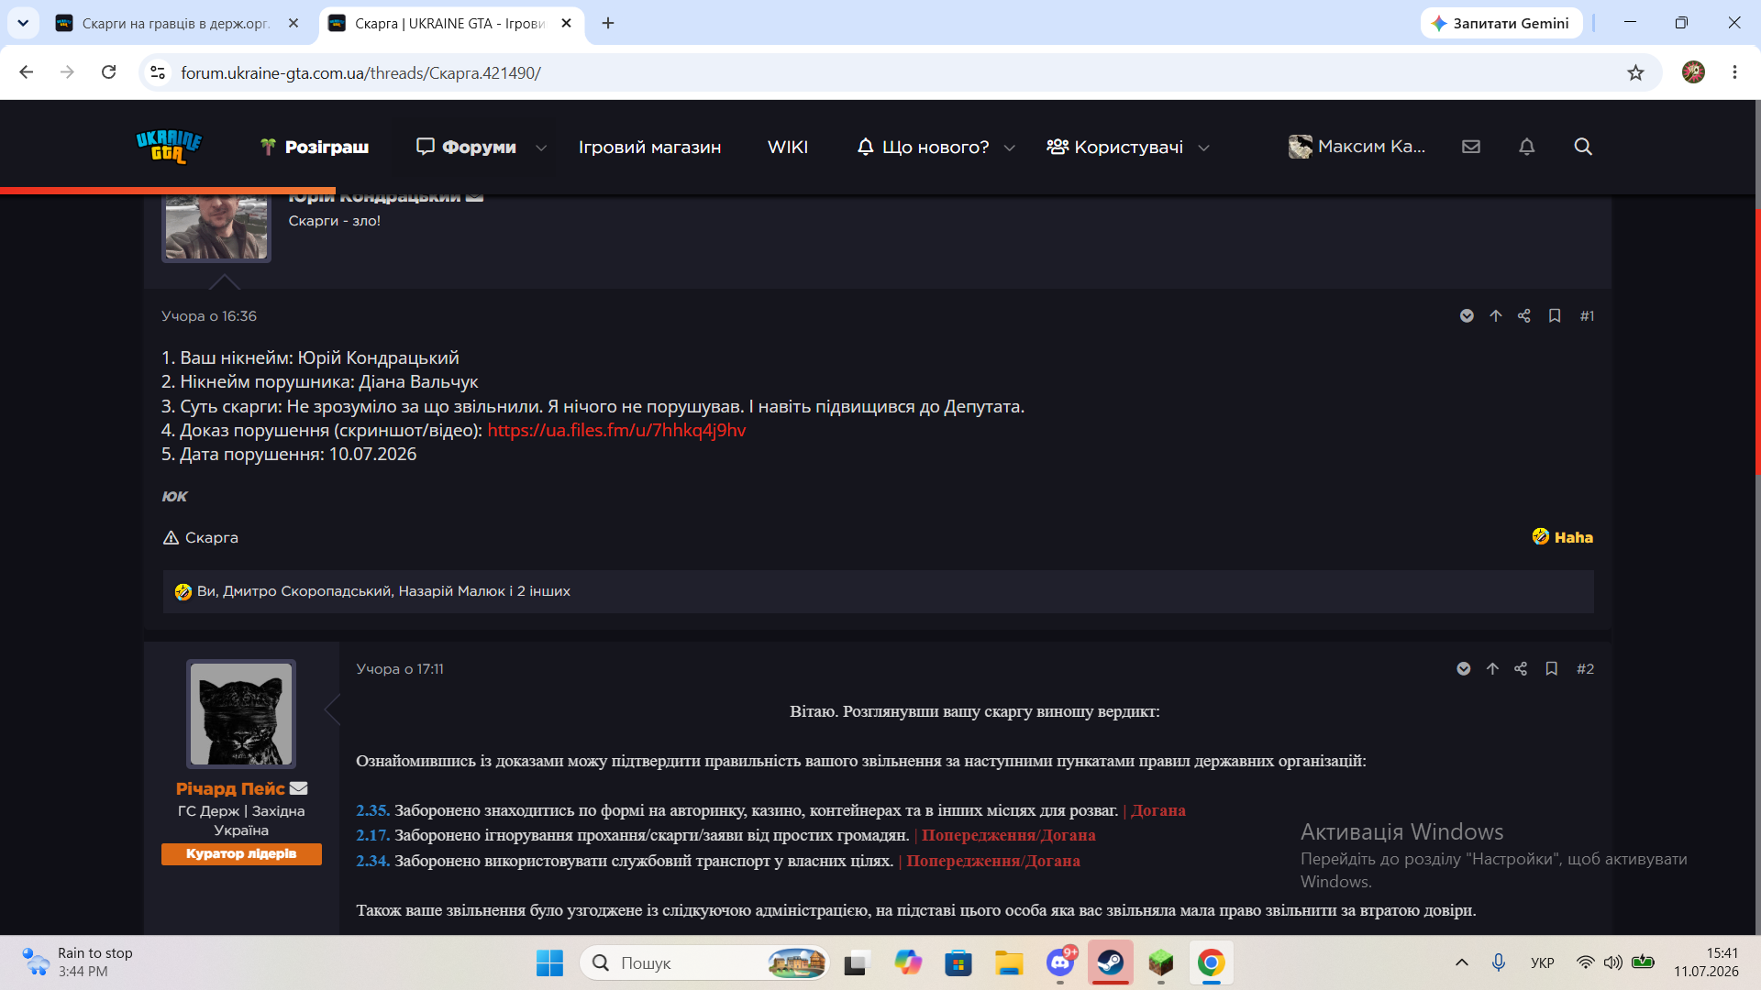
Task: Open the Розіграш giveaway page
Action: [315, 147]
